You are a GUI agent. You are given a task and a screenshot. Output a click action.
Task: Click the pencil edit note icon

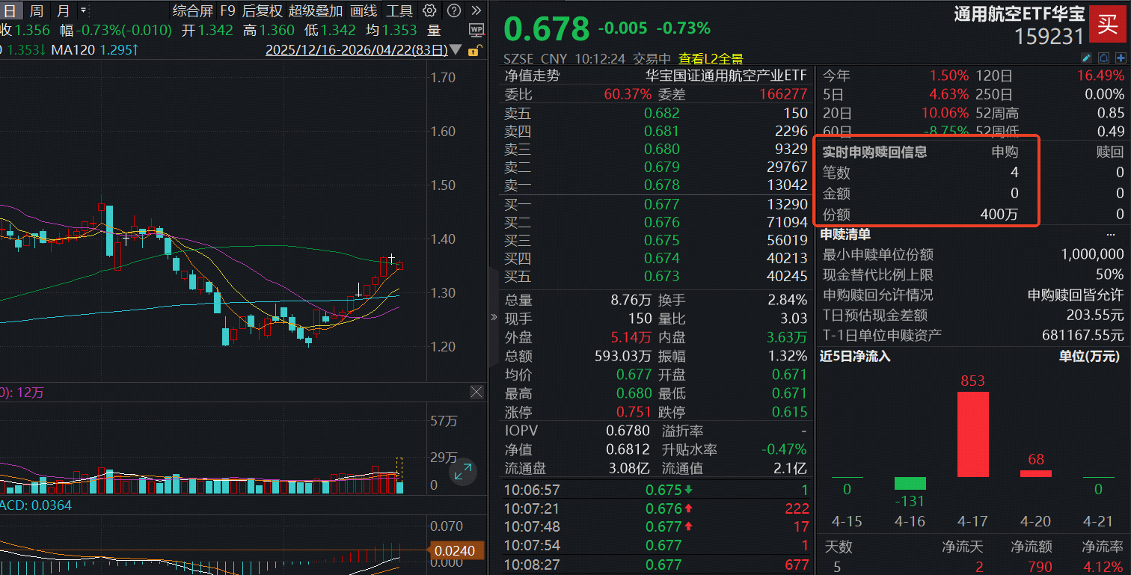pos(1087,58)
